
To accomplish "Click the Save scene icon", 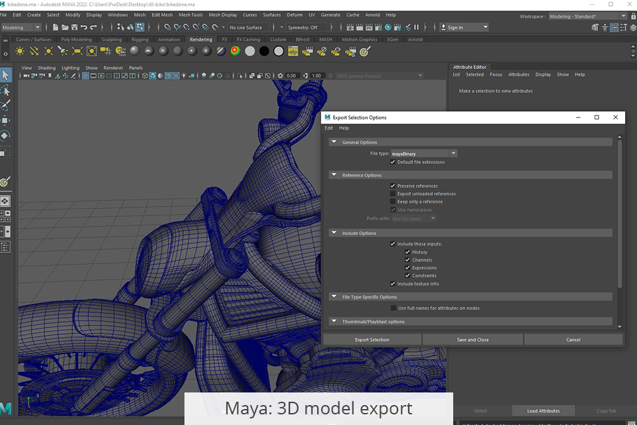I will 74,27.
